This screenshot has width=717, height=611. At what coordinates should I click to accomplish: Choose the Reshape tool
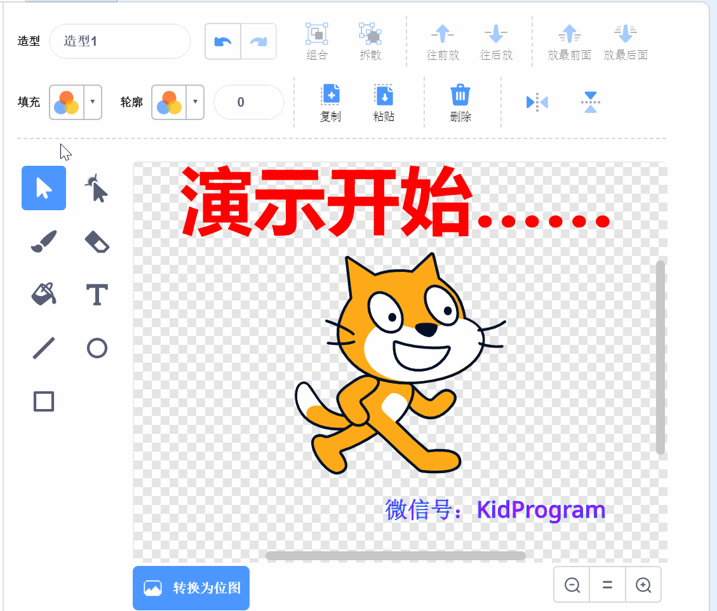(97, 188)
